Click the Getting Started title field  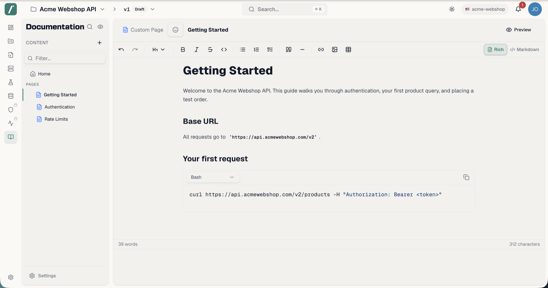(208, 30)
